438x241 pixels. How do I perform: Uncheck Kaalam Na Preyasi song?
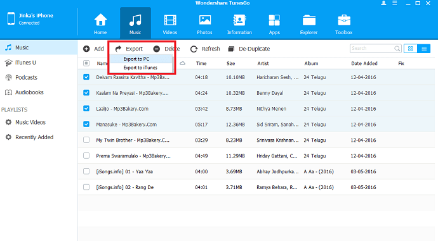coord(86,93)
